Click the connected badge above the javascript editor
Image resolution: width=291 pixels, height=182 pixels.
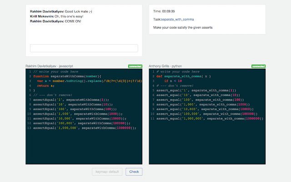[x=135, y=66]
